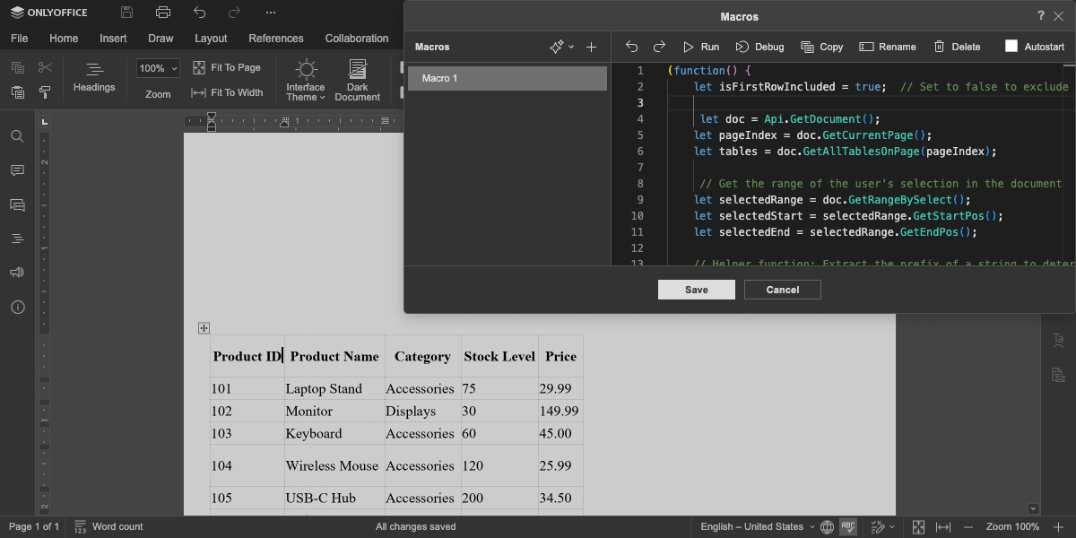The width and height of the screenshot is (1076, 538).
Task: Delete the macro
Action: click(957, 47)
